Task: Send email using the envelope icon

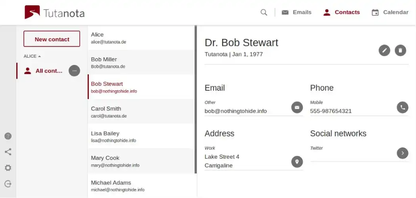Action: 297,107
